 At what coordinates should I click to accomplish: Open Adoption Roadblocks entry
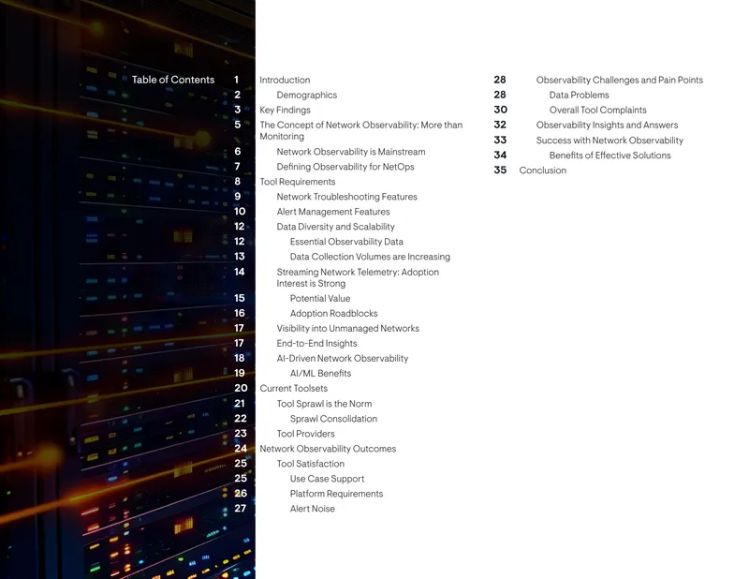pos(333,314)
